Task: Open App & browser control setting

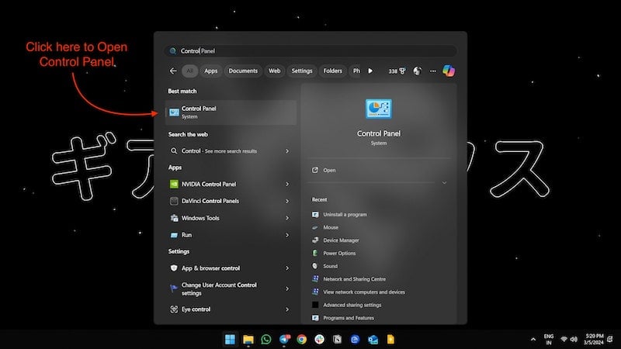Action: [x=231, y=268]
